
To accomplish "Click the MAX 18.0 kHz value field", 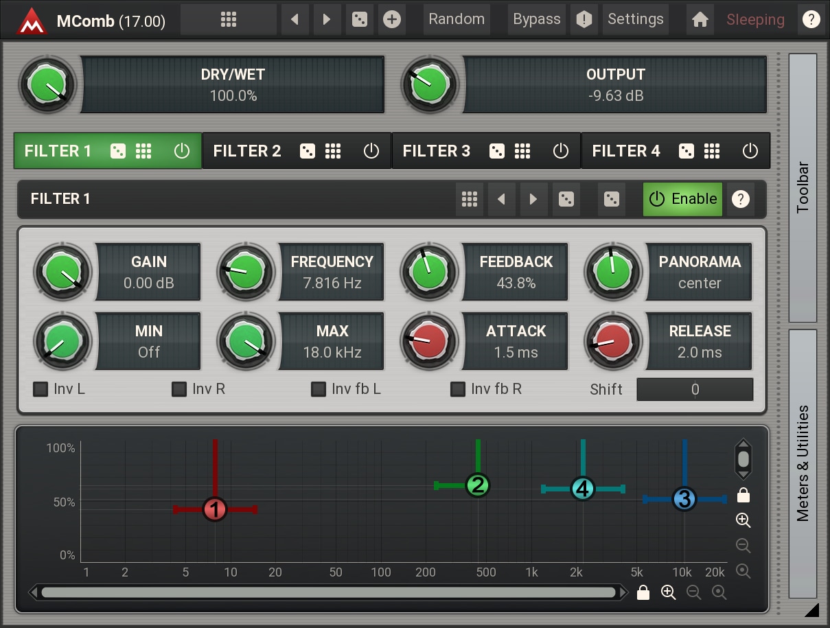I will (332, 341).
